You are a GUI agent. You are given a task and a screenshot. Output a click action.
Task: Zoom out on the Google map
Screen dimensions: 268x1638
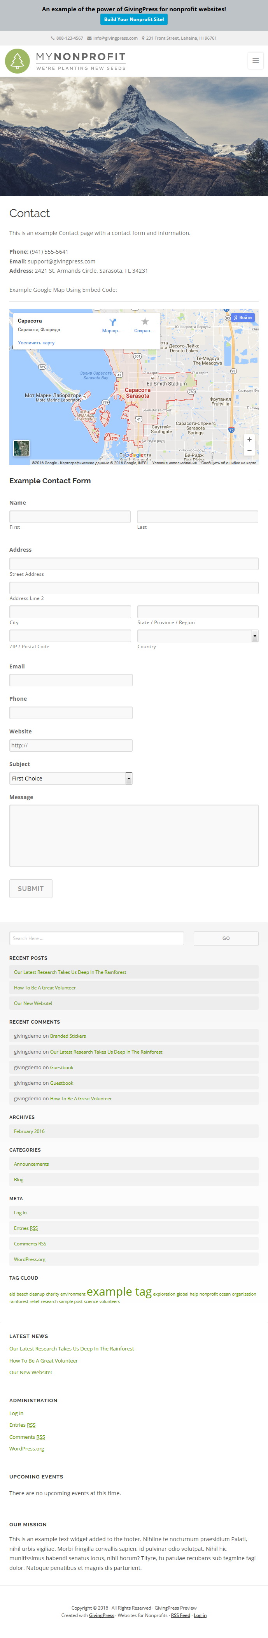click(x=250, y=450)
